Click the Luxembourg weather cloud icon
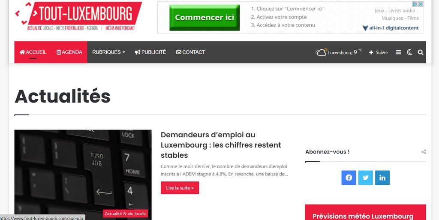439x220 pixels. pos(322,52)
